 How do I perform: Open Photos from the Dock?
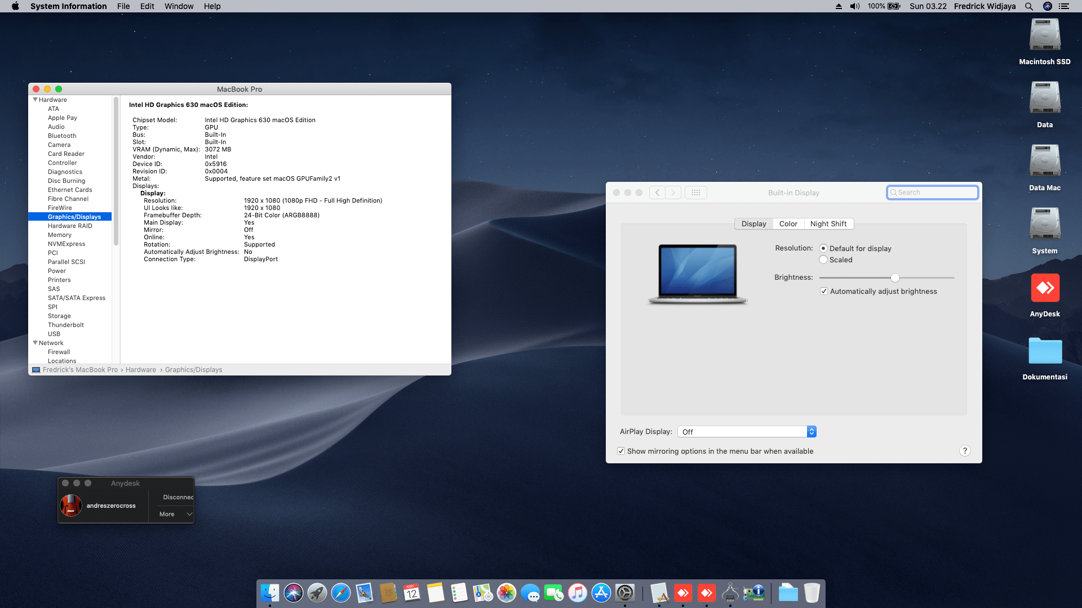[507, 593]
